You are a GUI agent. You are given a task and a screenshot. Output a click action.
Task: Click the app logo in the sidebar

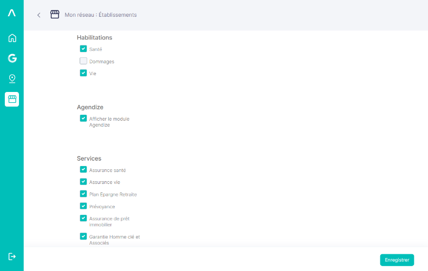click(12, 13)
